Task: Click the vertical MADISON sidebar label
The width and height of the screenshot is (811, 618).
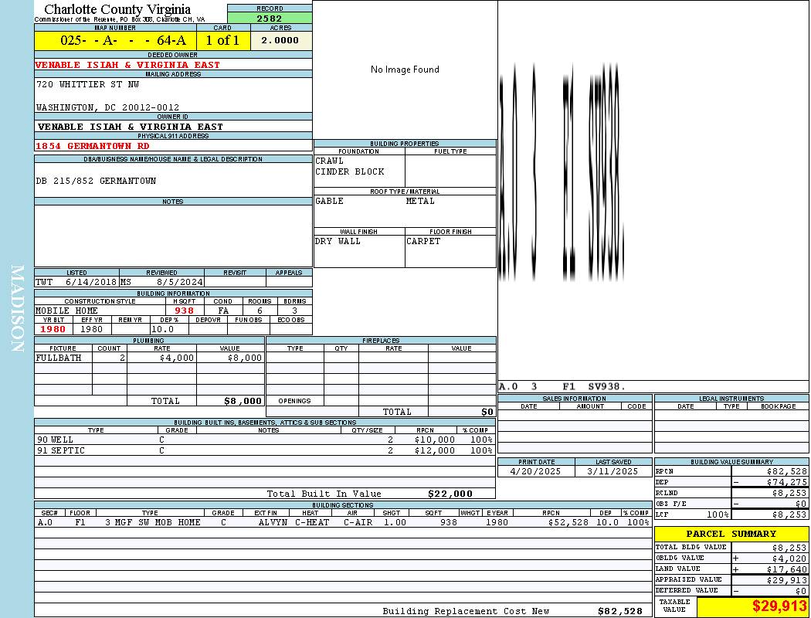Action: [17, 309]
